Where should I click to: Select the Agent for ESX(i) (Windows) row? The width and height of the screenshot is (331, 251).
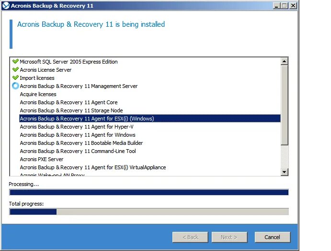[150, 119]
